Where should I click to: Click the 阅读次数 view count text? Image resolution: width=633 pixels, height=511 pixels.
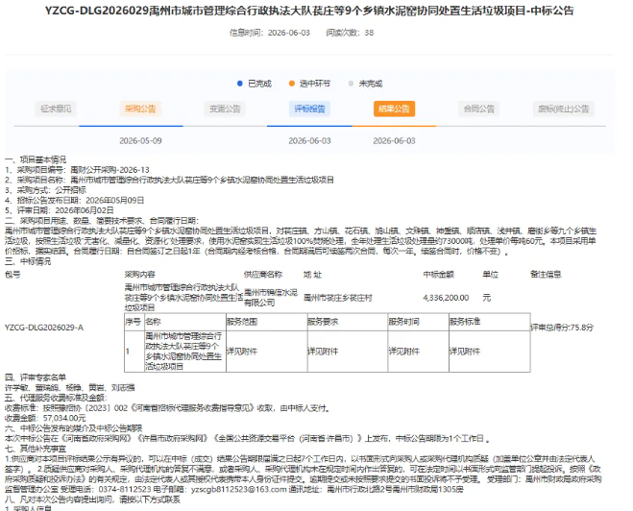tap(350, 33)
